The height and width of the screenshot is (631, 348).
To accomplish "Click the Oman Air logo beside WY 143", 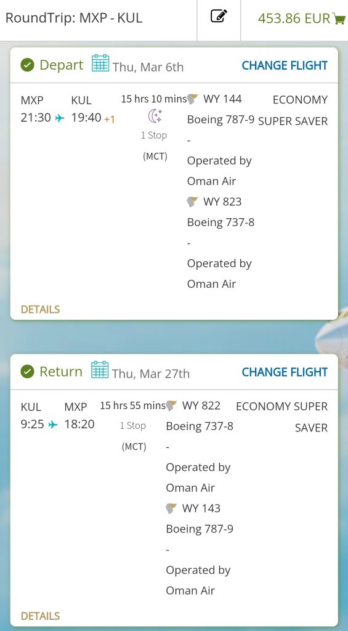I will (x=171, y=508).
